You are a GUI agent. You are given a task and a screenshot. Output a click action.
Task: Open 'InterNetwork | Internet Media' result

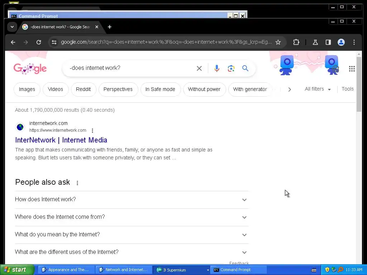point(61,140)
